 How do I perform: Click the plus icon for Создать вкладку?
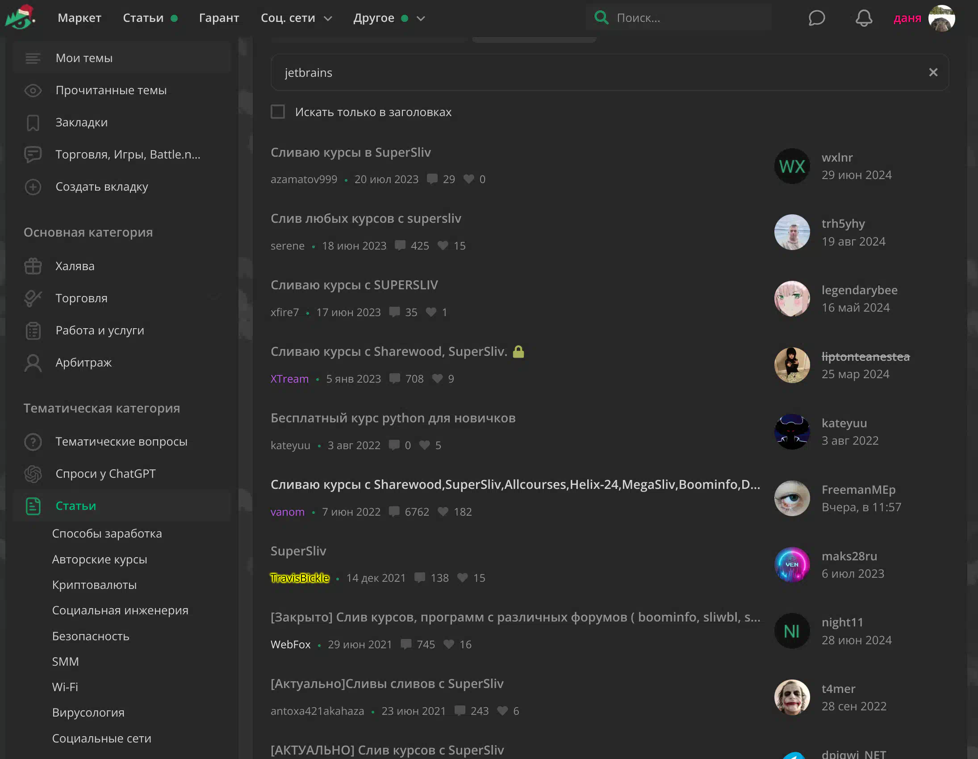coord(33,187)
